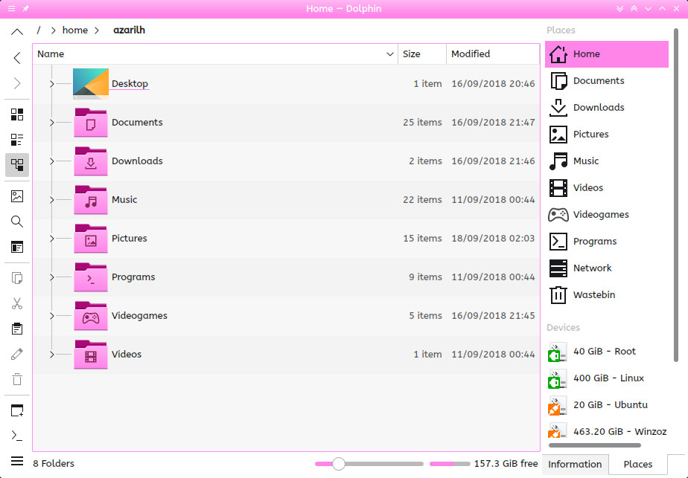The height and width of the screenshot is (478, 688).
Task: Select the Documents folder row
Action: point(287,123)
